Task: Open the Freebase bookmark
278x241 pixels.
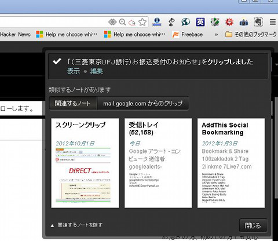Action: [187, 35]
